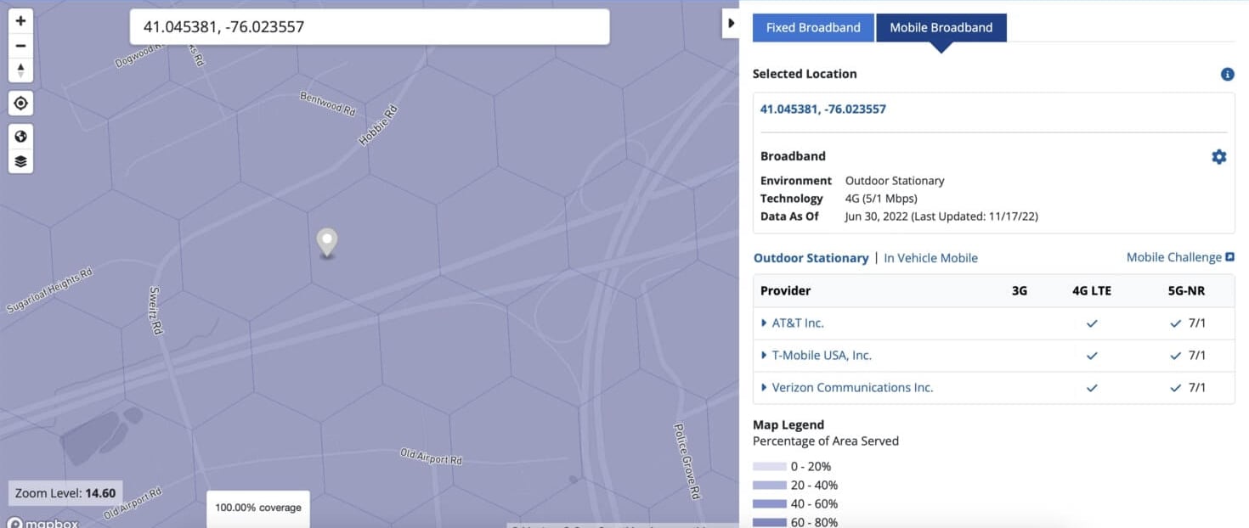1249x528 pixels.
Task: Open the Verizon Communications Inc. provider link
Action: tap(852, 388)
